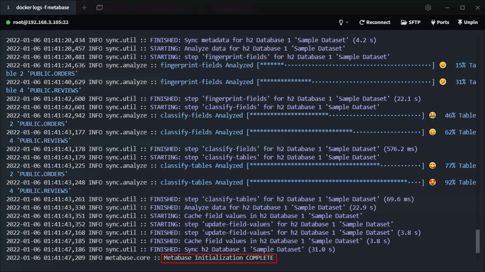
Task: Select the 'docker logs -f metabase' tab
Action: [38, 8]
